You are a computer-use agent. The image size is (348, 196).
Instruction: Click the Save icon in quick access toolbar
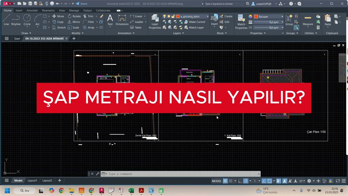click(x=30, y=4)
